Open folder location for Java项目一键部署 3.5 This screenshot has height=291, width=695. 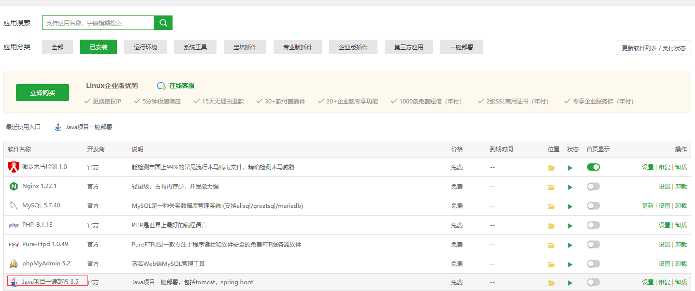click(x=551, y=283)
